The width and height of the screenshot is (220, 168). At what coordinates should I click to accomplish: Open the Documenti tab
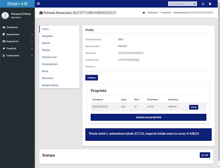pos(59,78)
